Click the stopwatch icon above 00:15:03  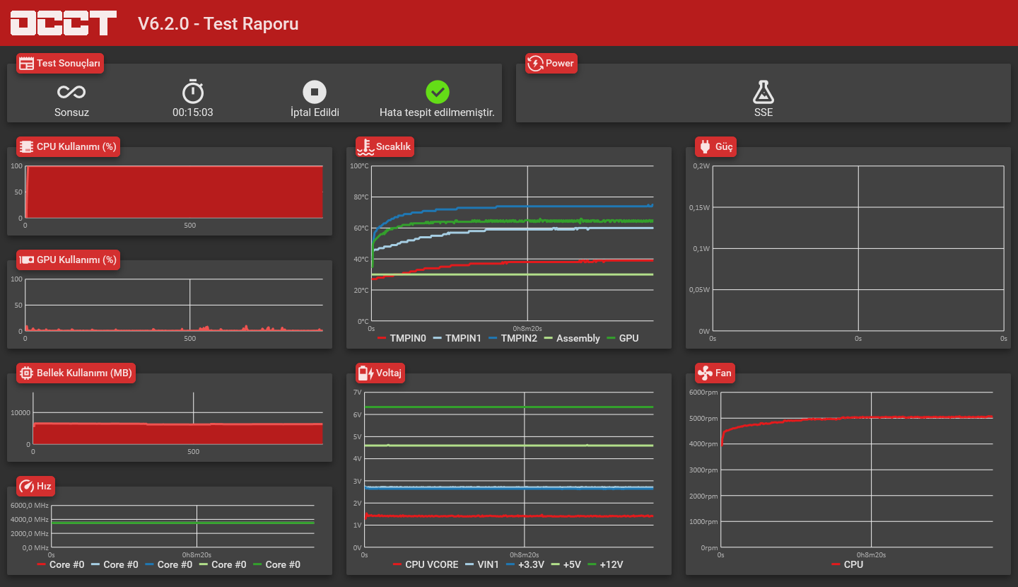pos(193,92)
